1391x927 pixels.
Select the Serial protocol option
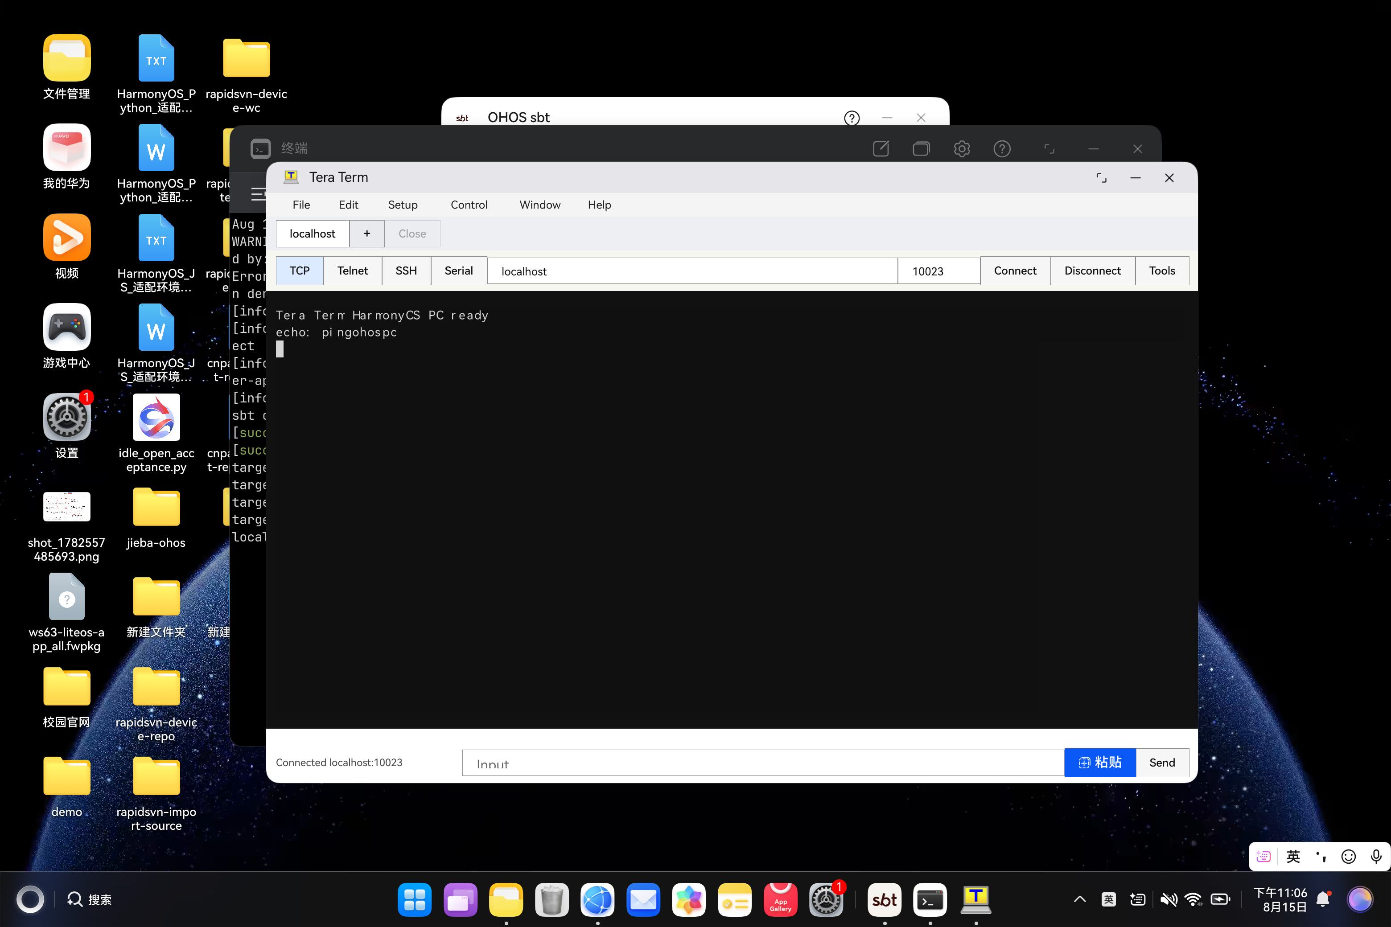point(459,271)
